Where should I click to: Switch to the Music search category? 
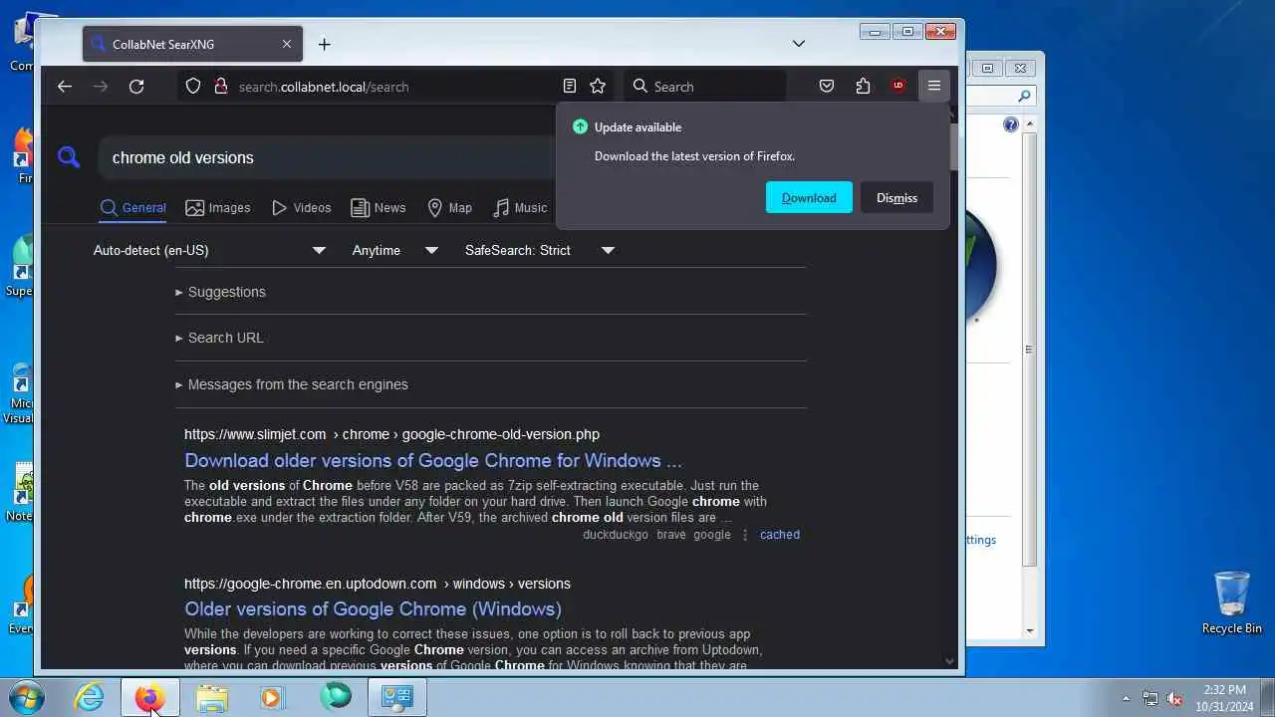[x=520, y=208]
